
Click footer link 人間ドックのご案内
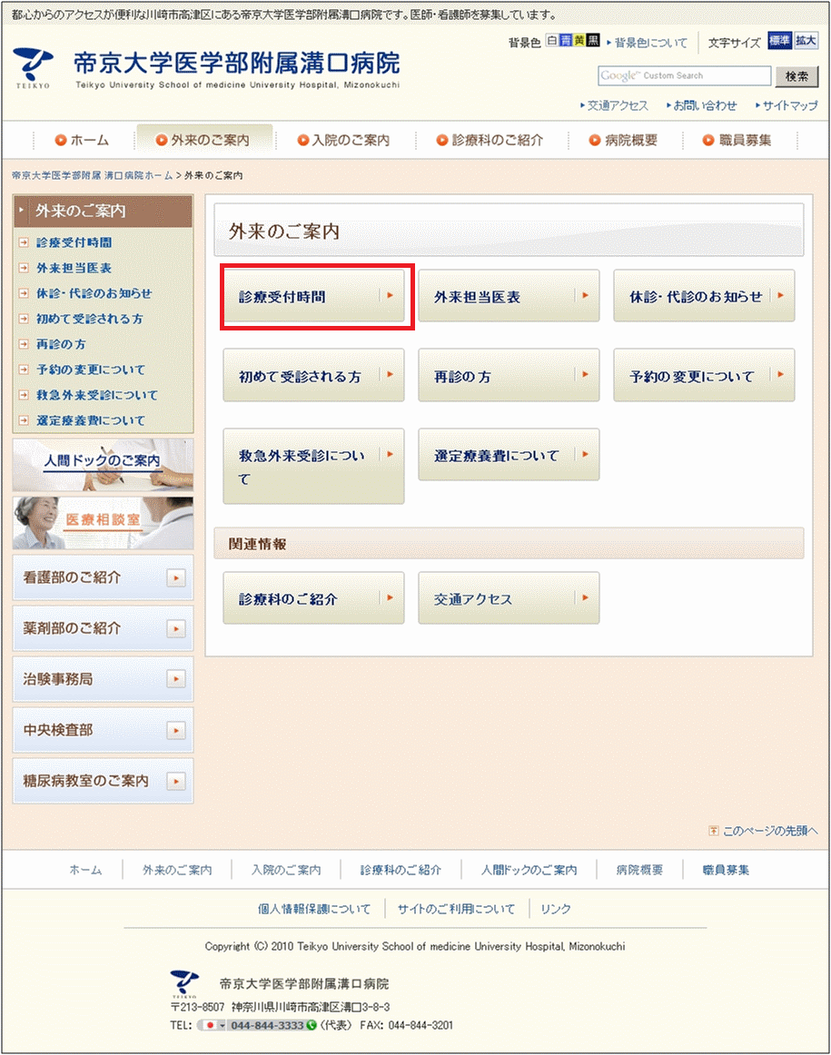pos(529,870)
